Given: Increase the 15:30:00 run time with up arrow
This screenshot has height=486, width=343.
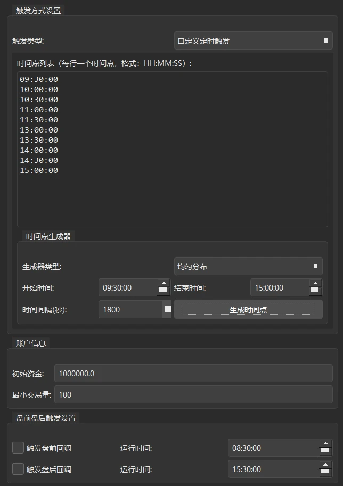Looking at the screenshot, I should click(x=325, y=465).
